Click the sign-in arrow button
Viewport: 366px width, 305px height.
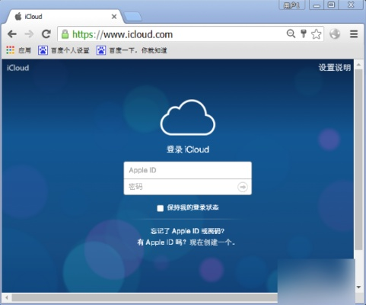(x=243, y=187)
